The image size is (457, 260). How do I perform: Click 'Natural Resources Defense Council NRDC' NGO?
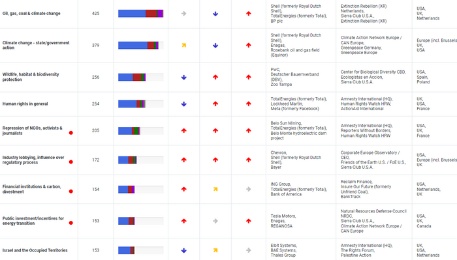pyautogui.click(x=373, y=214)
